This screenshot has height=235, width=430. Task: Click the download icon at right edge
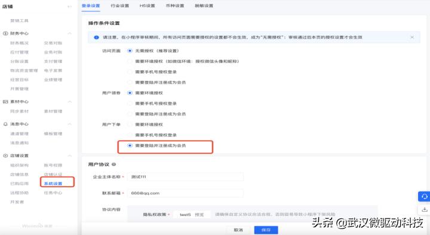tap(424, 209)
